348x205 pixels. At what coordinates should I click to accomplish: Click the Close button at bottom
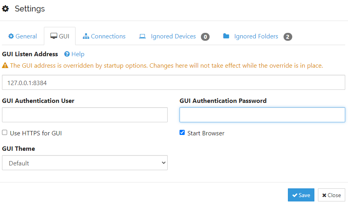pyautogui.click(x=331, y=195)
